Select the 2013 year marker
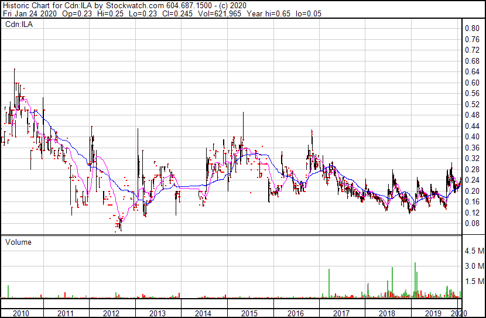This screenshot has width=486, height=318. click(158, 313)
